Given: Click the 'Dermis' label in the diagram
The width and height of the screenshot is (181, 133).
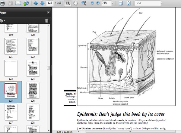Looking at the screenshot, I should pyautogui.click(x=83, y=67).
